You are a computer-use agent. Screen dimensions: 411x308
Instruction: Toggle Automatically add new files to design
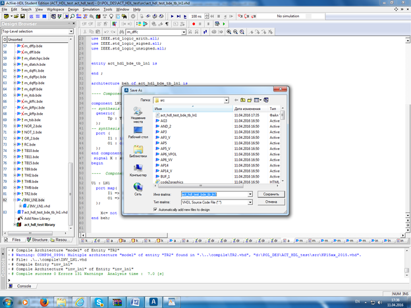tap(155, 209)
